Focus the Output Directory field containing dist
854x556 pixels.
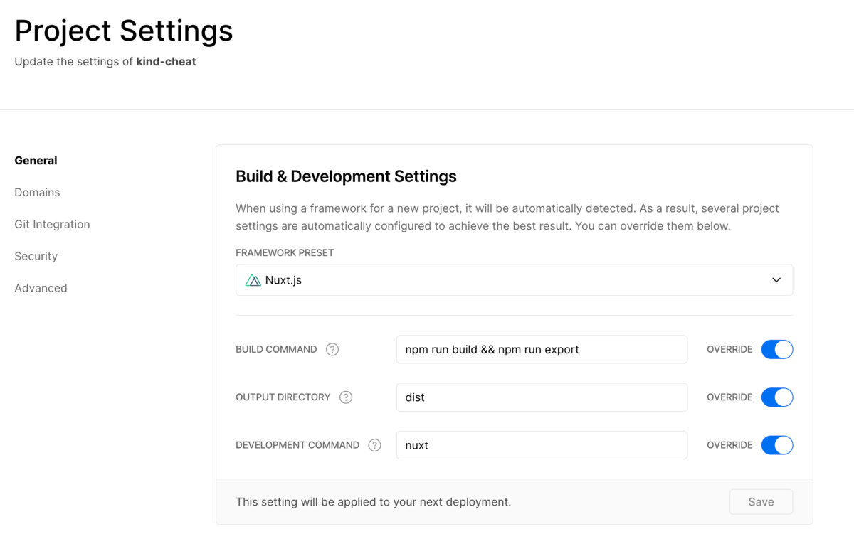coord(542,397)
